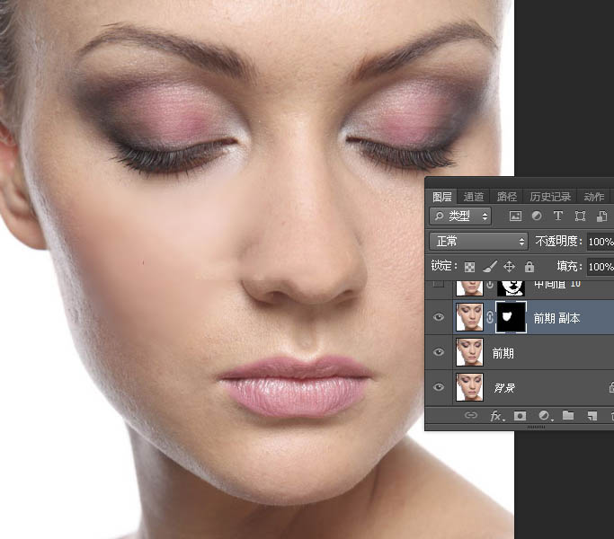Screen dimensions: 614x539
Task: Hide the 背景 layer
Action: point(439,388)
